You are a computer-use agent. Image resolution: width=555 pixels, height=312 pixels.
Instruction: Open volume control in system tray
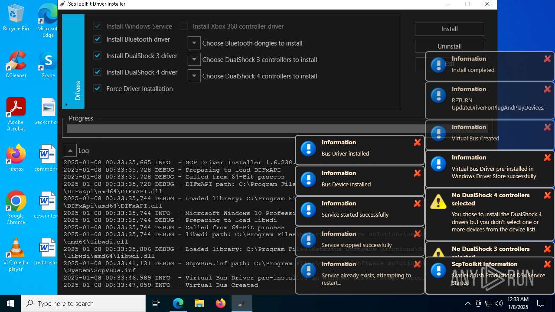[499, 303]
